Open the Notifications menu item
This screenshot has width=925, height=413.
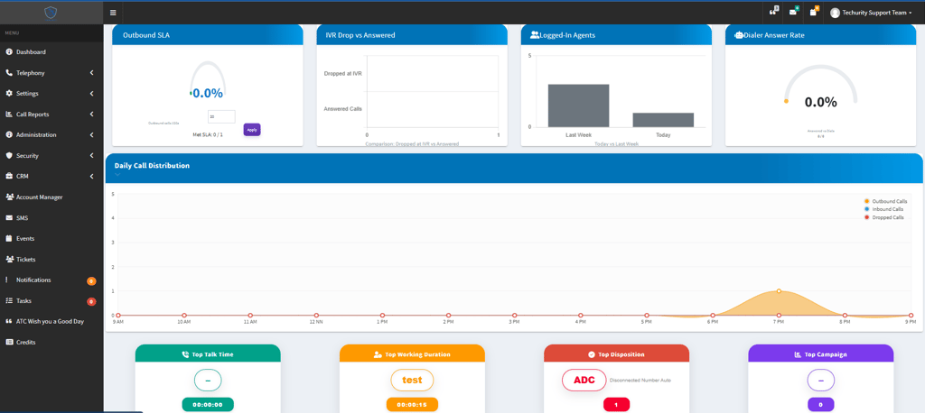(x=51, y=280)
